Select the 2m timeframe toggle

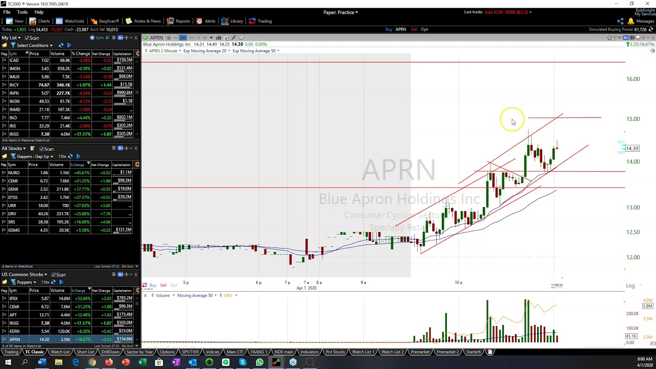[x=182, y=38]
